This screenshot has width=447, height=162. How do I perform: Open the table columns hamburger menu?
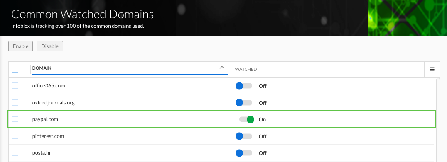(432, 69)
